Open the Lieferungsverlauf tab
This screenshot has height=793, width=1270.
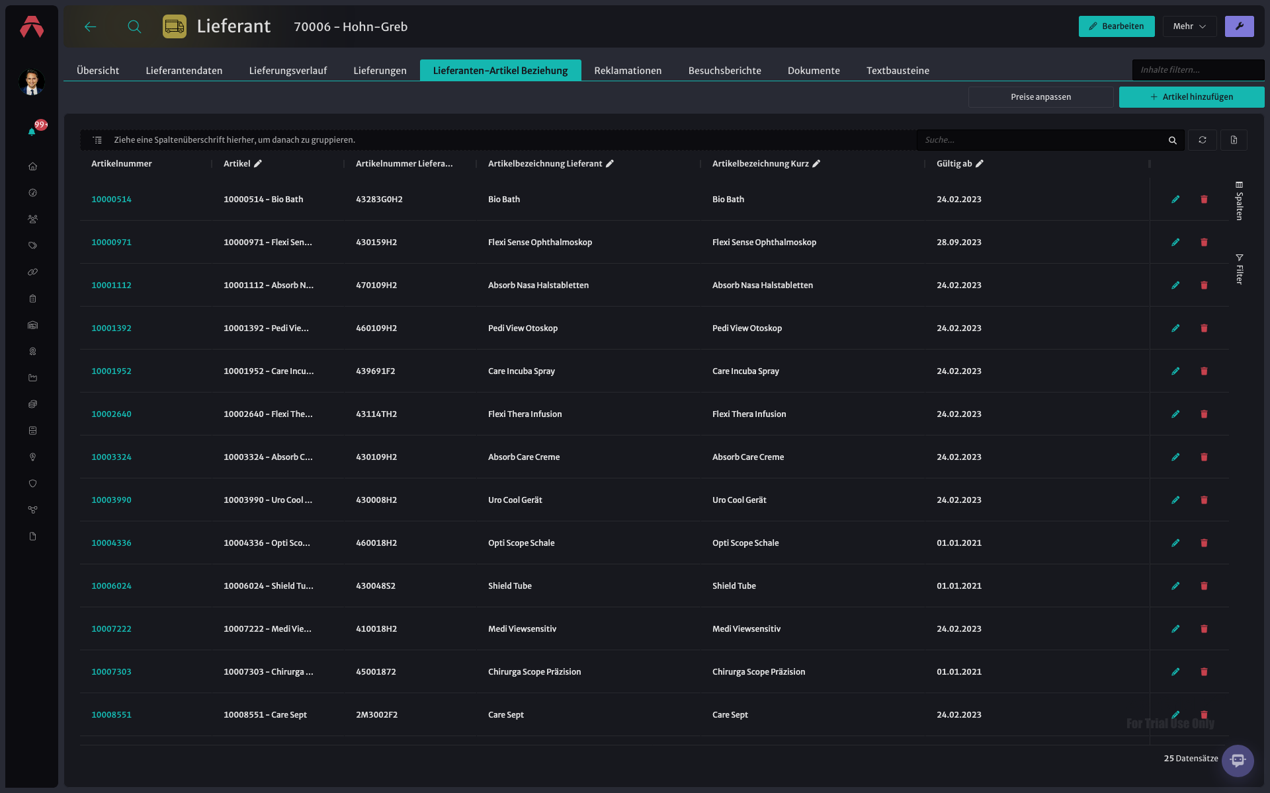[288, 71]
